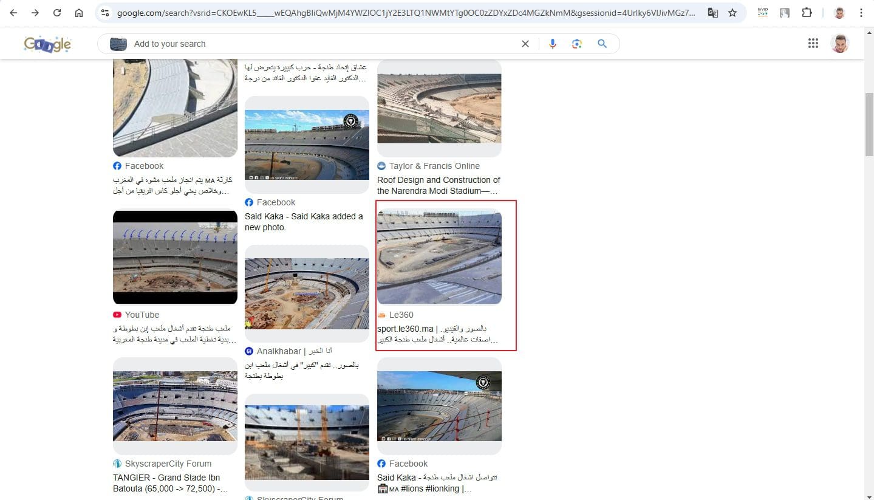The height and width of the screenshot is (500, 874).
Task: Open the YouTube stadium video thumbnail
Action: 175,257
